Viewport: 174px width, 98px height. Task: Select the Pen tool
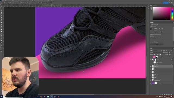point(1,33)
